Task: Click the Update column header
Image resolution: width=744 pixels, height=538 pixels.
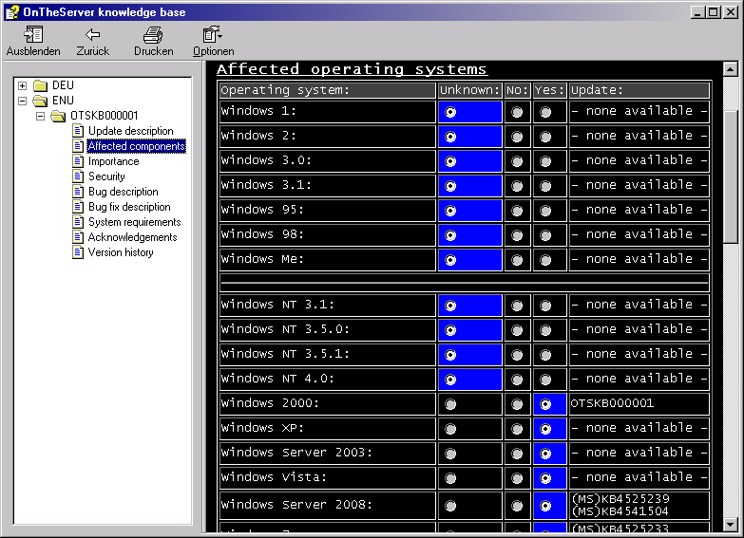Action: pyautogui.click(x=639, y=90)
